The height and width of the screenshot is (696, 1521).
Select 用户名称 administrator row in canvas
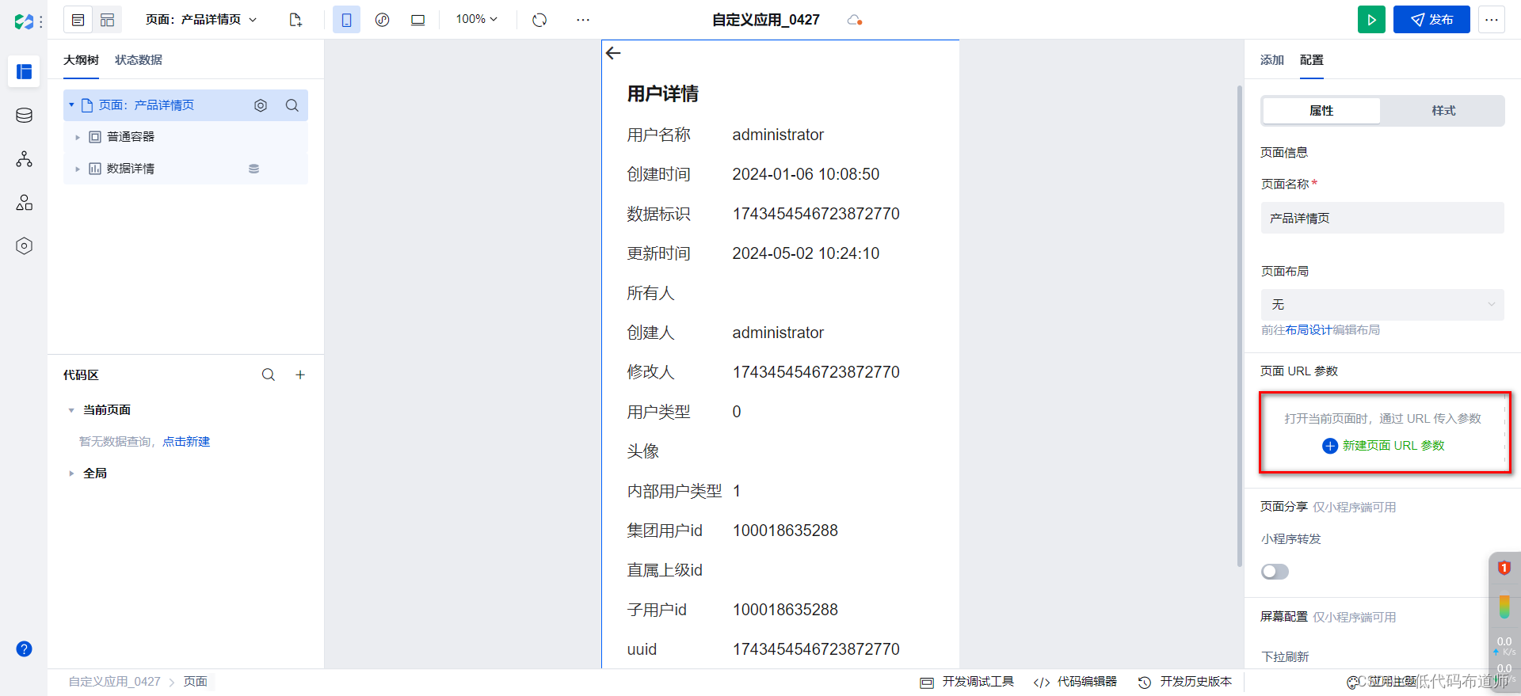point(780,135)
